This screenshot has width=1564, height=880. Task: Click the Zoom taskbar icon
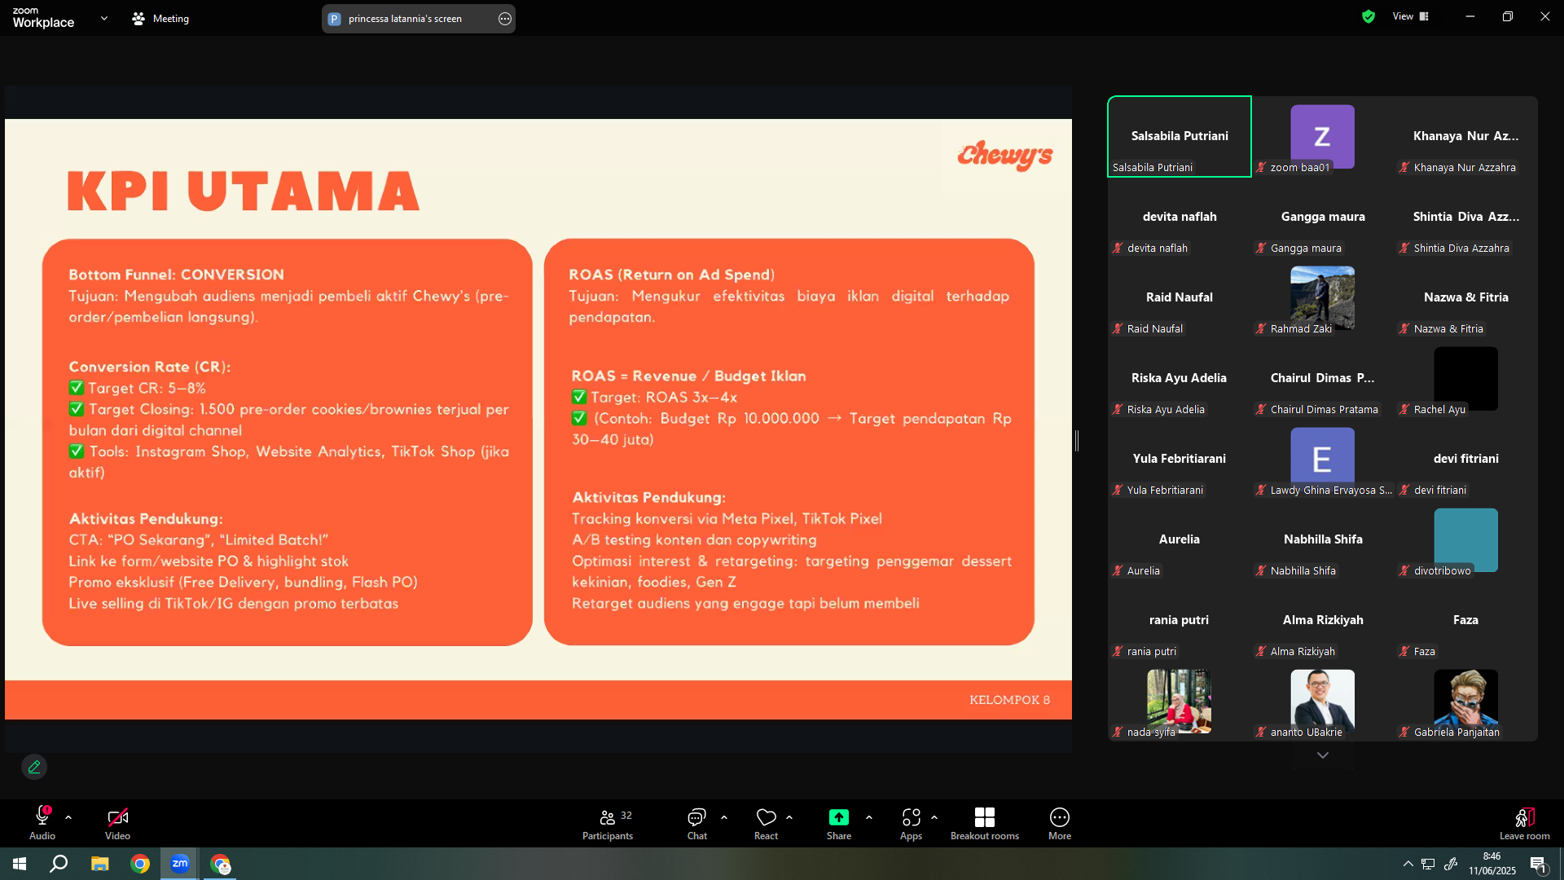[180, 864]
